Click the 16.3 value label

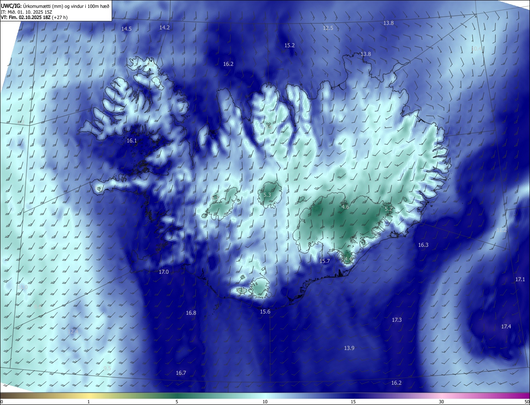point(423,245)
